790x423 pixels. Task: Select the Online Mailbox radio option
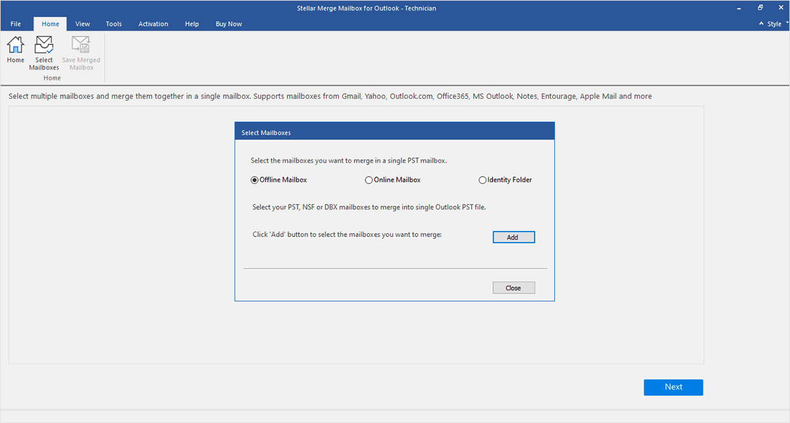coord(393,180)
